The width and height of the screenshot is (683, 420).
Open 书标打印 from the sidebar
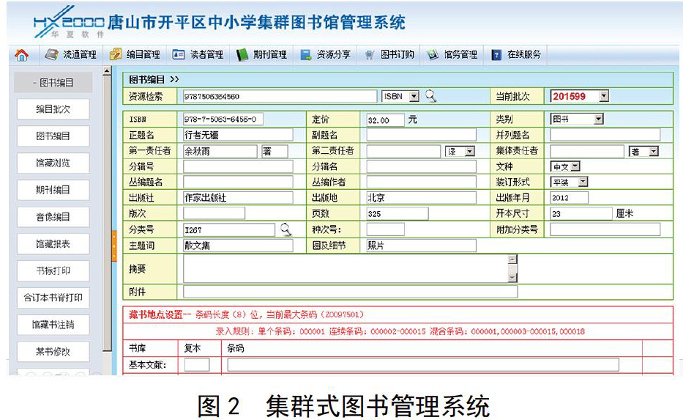53,271
